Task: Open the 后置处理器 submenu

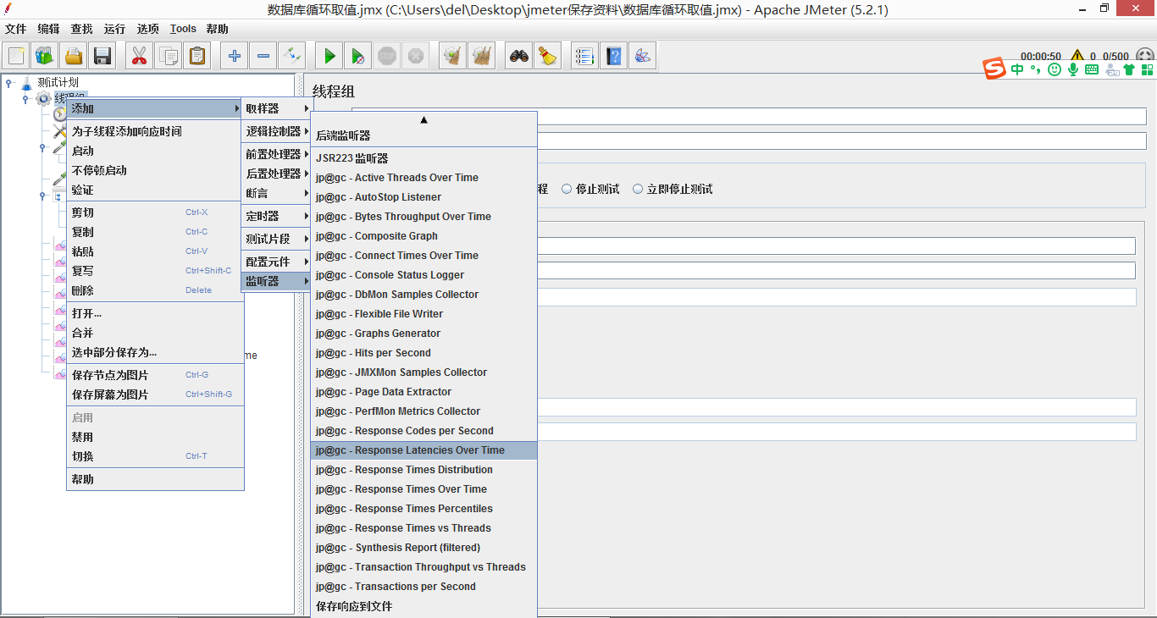Action: (276, 174)
